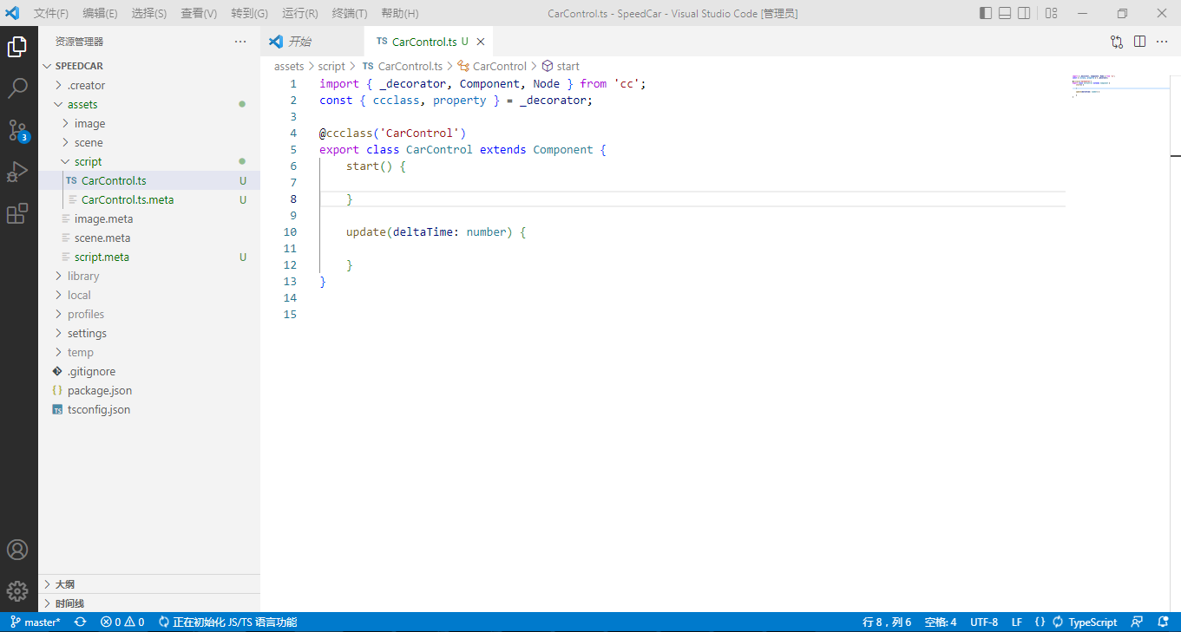This screenshot has width=1181, height=632.
Task: Toggle the bottom panel layout icon
Action: click(x=1005, y=13)
